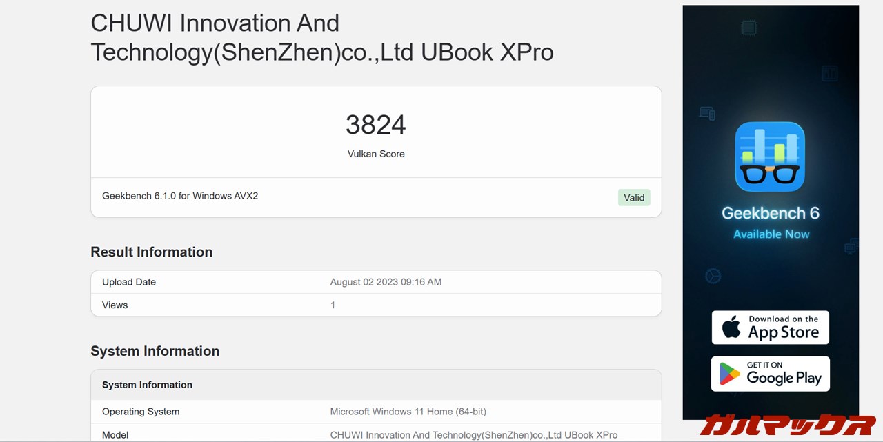This screenshot has height=442, width=883.
Task: Click the Available Now link
Action: point(771,234)
